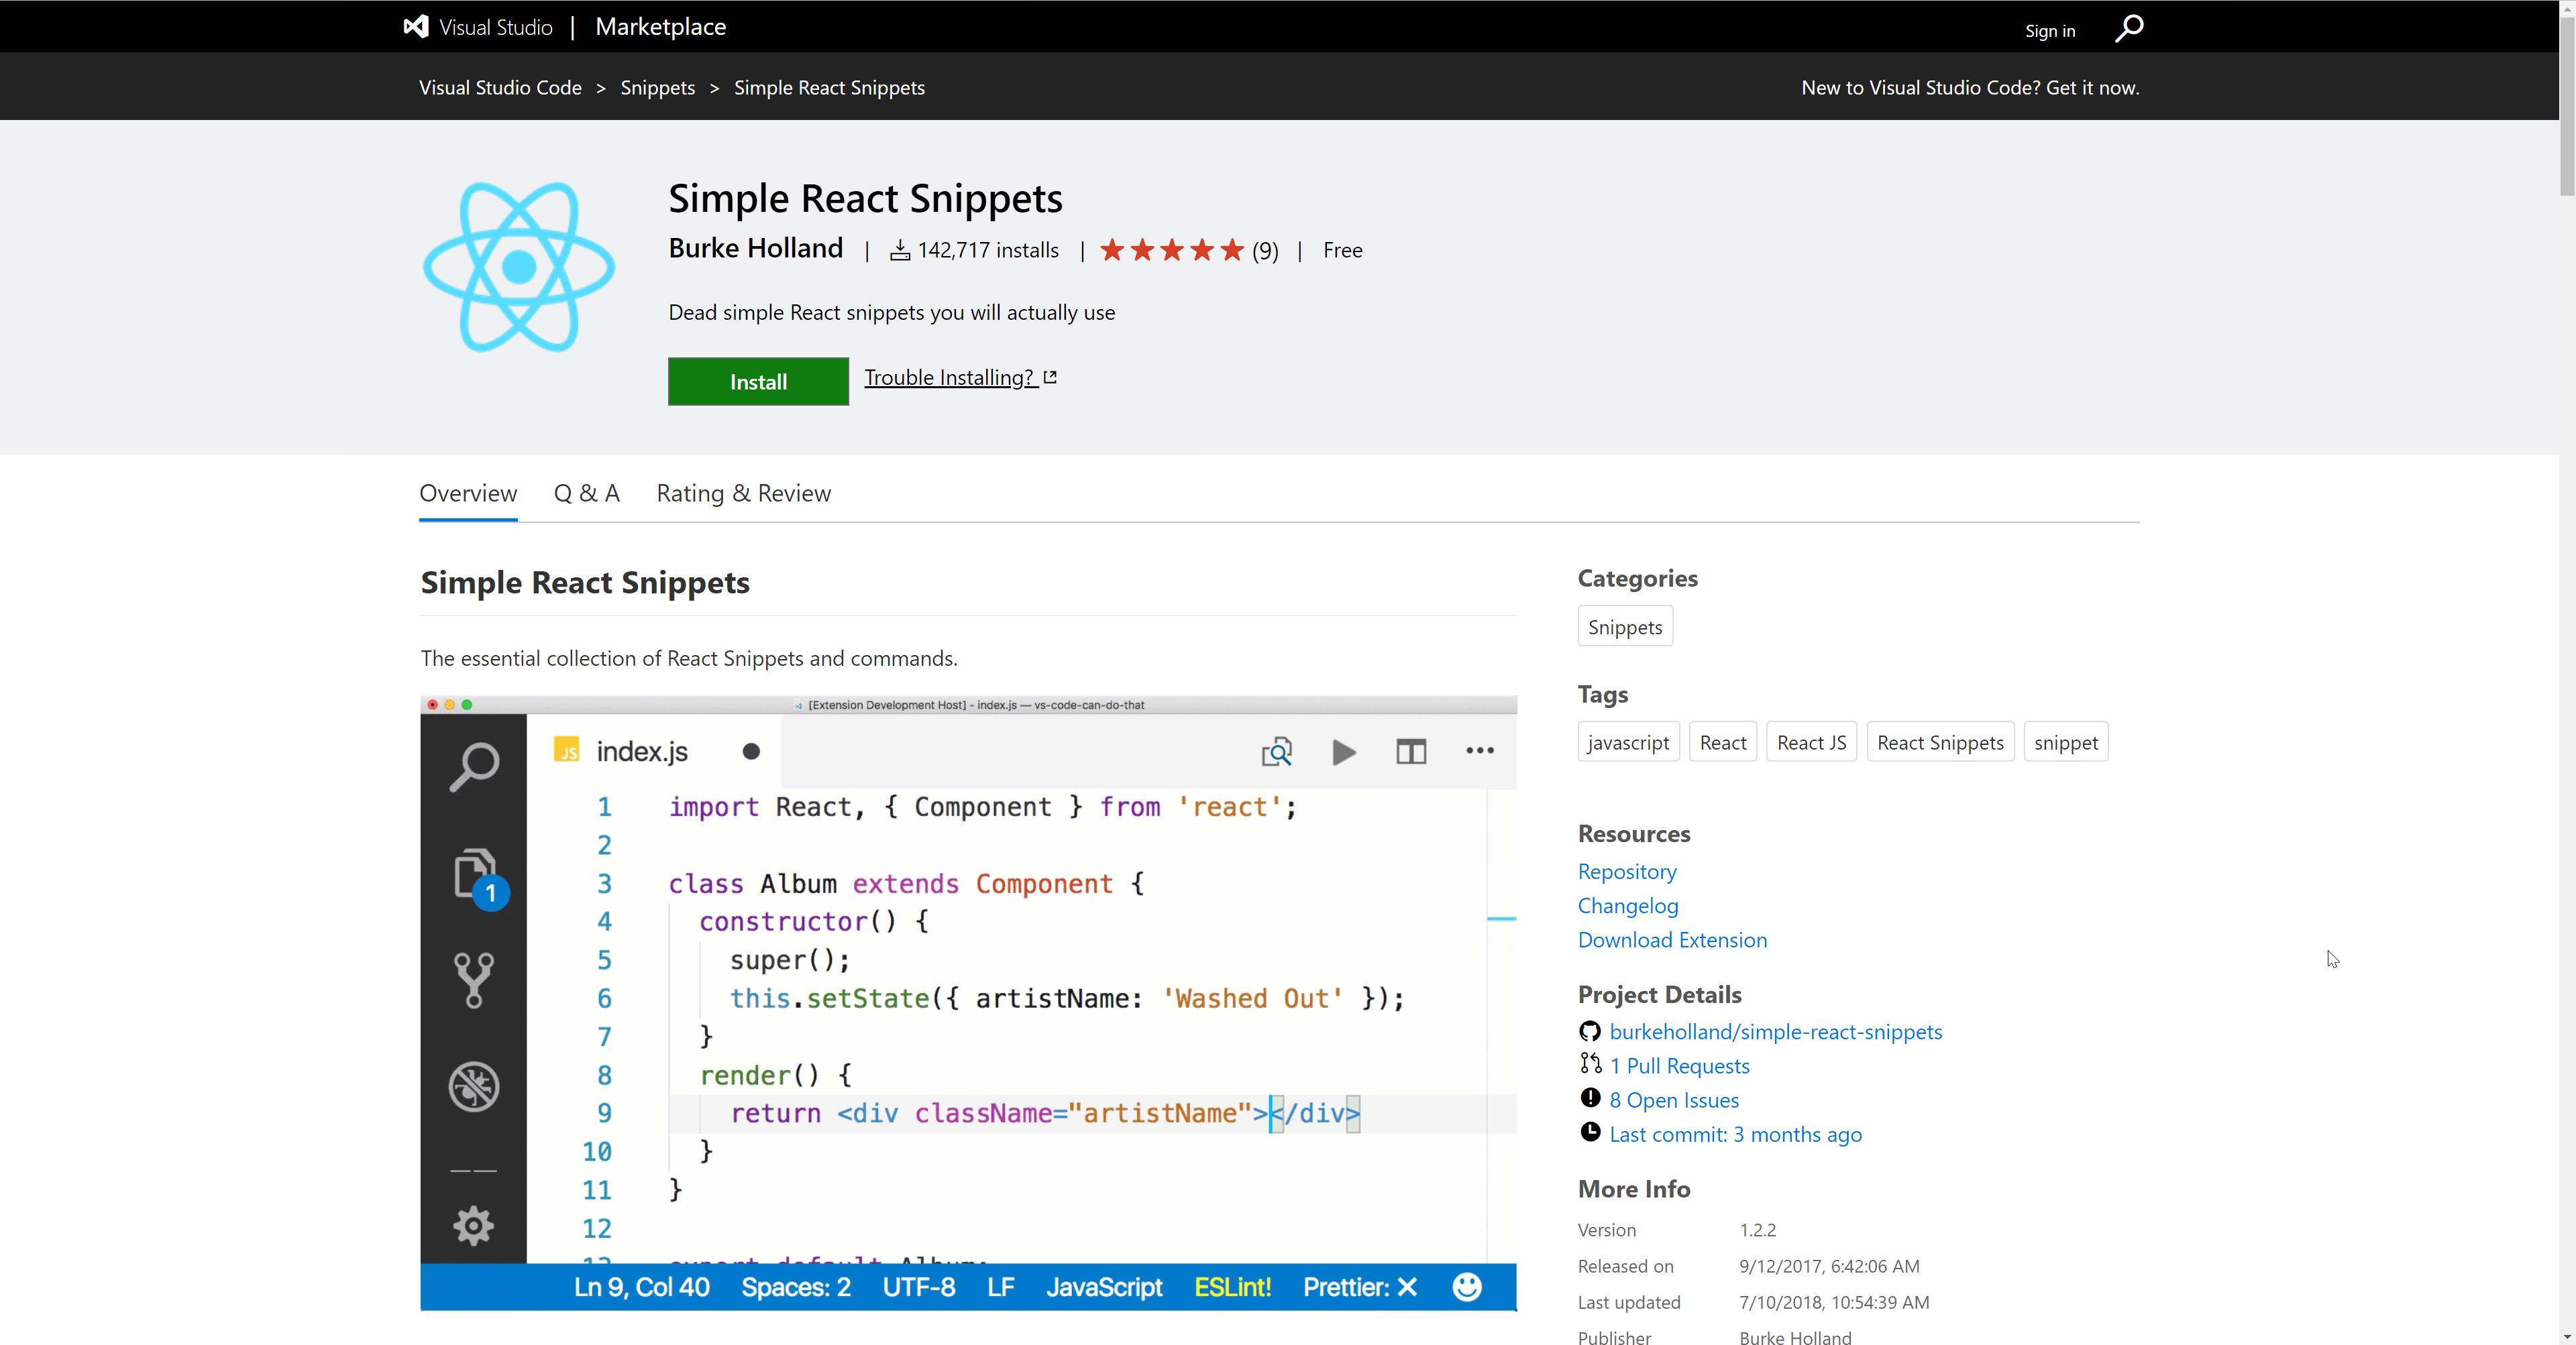Click the React tag
Viewport: 2576px width, 1345px height.
[1722, 742]
